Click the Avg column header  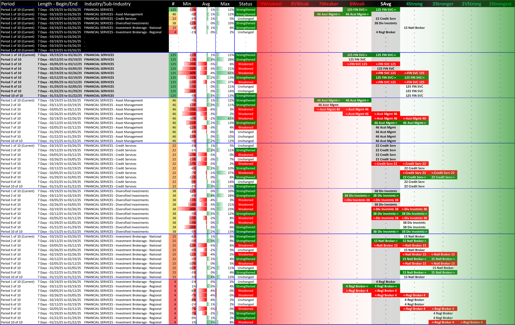[206, 4]
